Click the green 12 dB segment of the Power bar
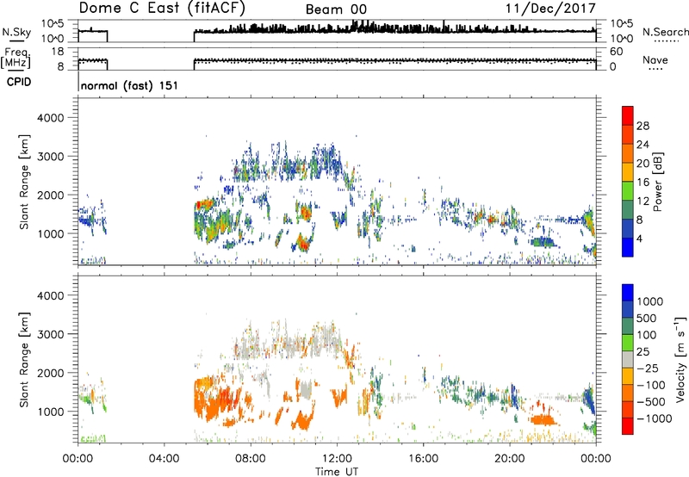The height and width of the screenshot is (477, 689). [628, 191]
